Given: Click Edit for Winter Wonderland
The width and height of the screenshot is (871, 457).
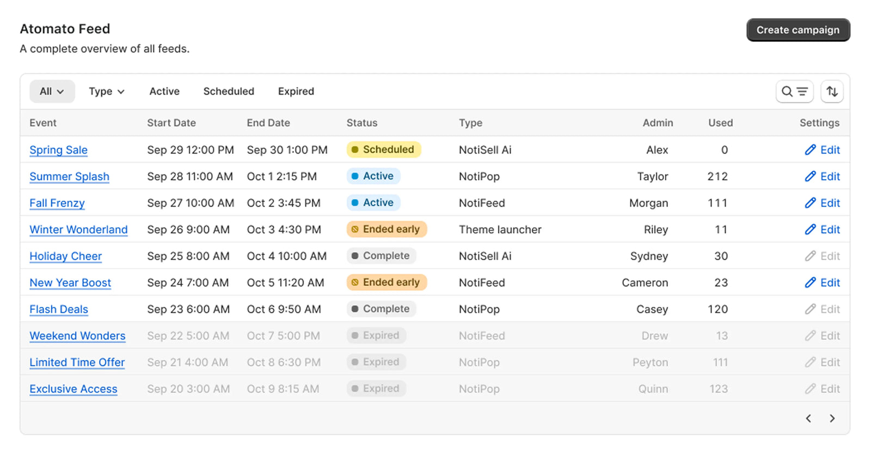Looking at the screenshot, I should [x=822, y=229].
